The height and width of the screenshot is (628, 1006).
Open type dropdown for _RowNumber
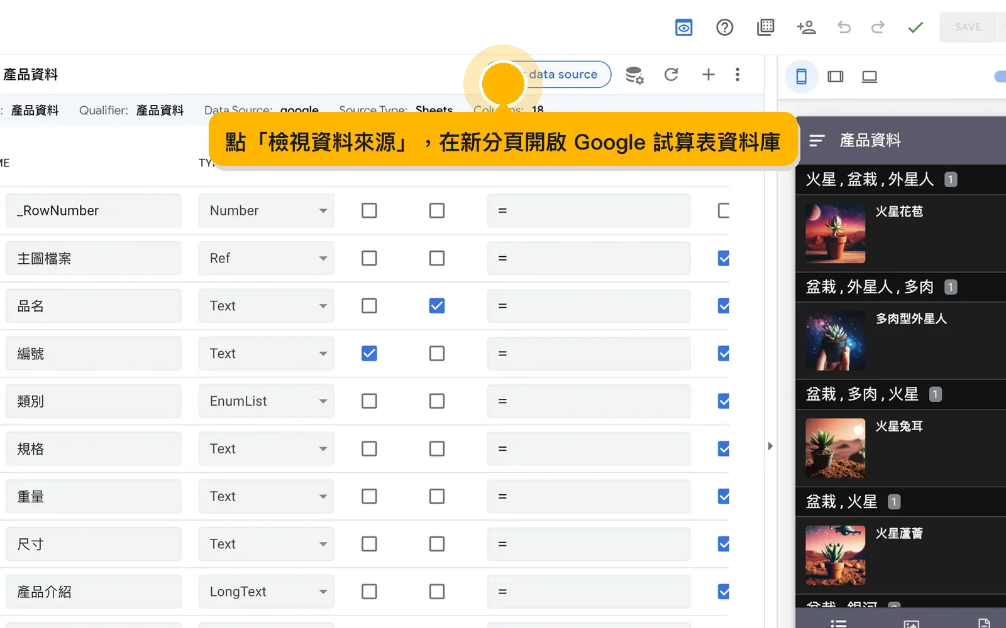pyautogui.click(x=267, y=211)
